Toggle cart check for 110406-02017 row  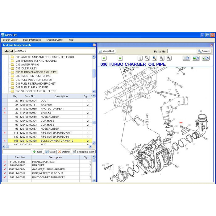click(5, 165)
